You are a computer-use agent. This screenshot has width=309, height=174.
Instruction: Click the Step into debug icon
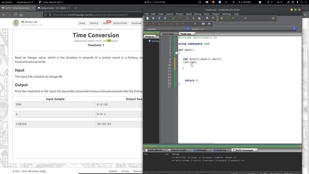point(165,24)
